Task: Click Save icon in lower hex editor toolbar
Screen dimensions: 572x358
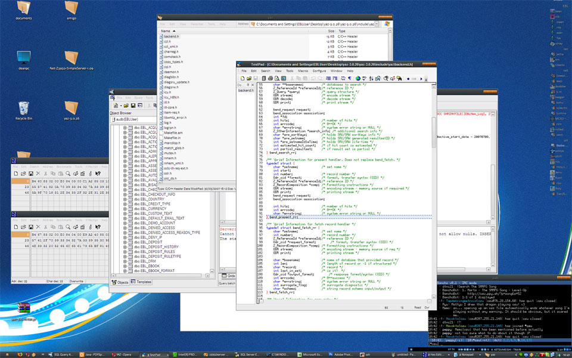Action: [31, 227]
